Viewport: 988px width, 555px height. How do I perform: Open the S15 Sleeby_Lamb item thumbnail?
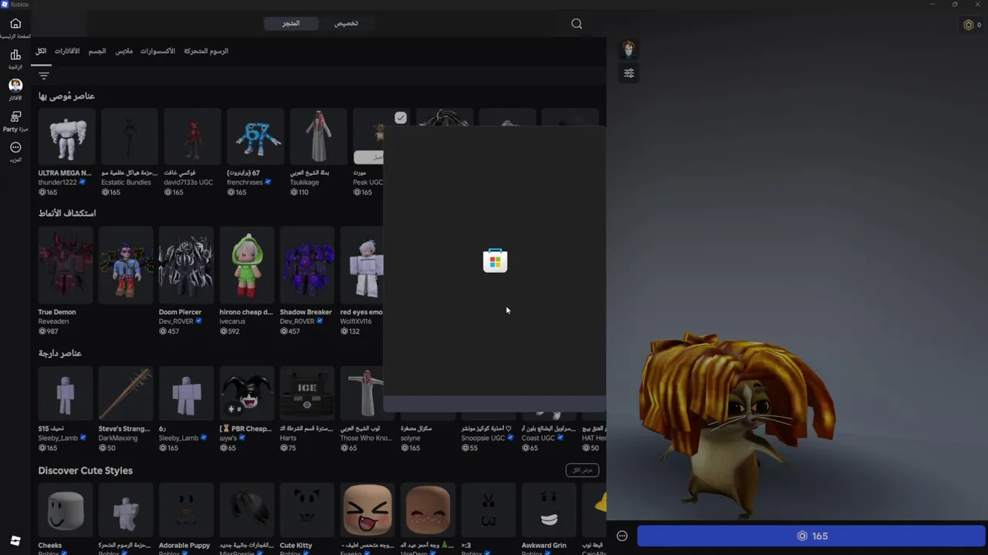click(x=66, y=393)
